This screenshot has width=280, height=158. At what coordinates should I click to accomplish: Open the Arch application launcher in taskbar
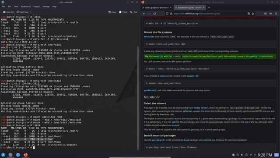pos(3,155)
